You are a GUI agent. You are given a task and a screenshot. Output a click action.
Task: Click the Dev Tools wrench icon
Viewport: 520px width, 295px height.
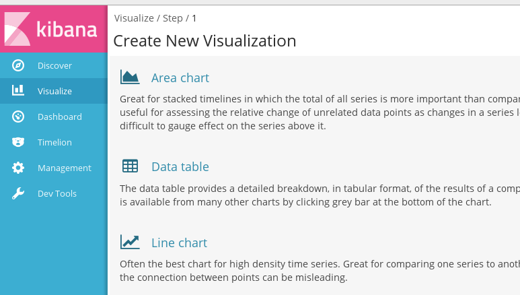click(18, 193)
